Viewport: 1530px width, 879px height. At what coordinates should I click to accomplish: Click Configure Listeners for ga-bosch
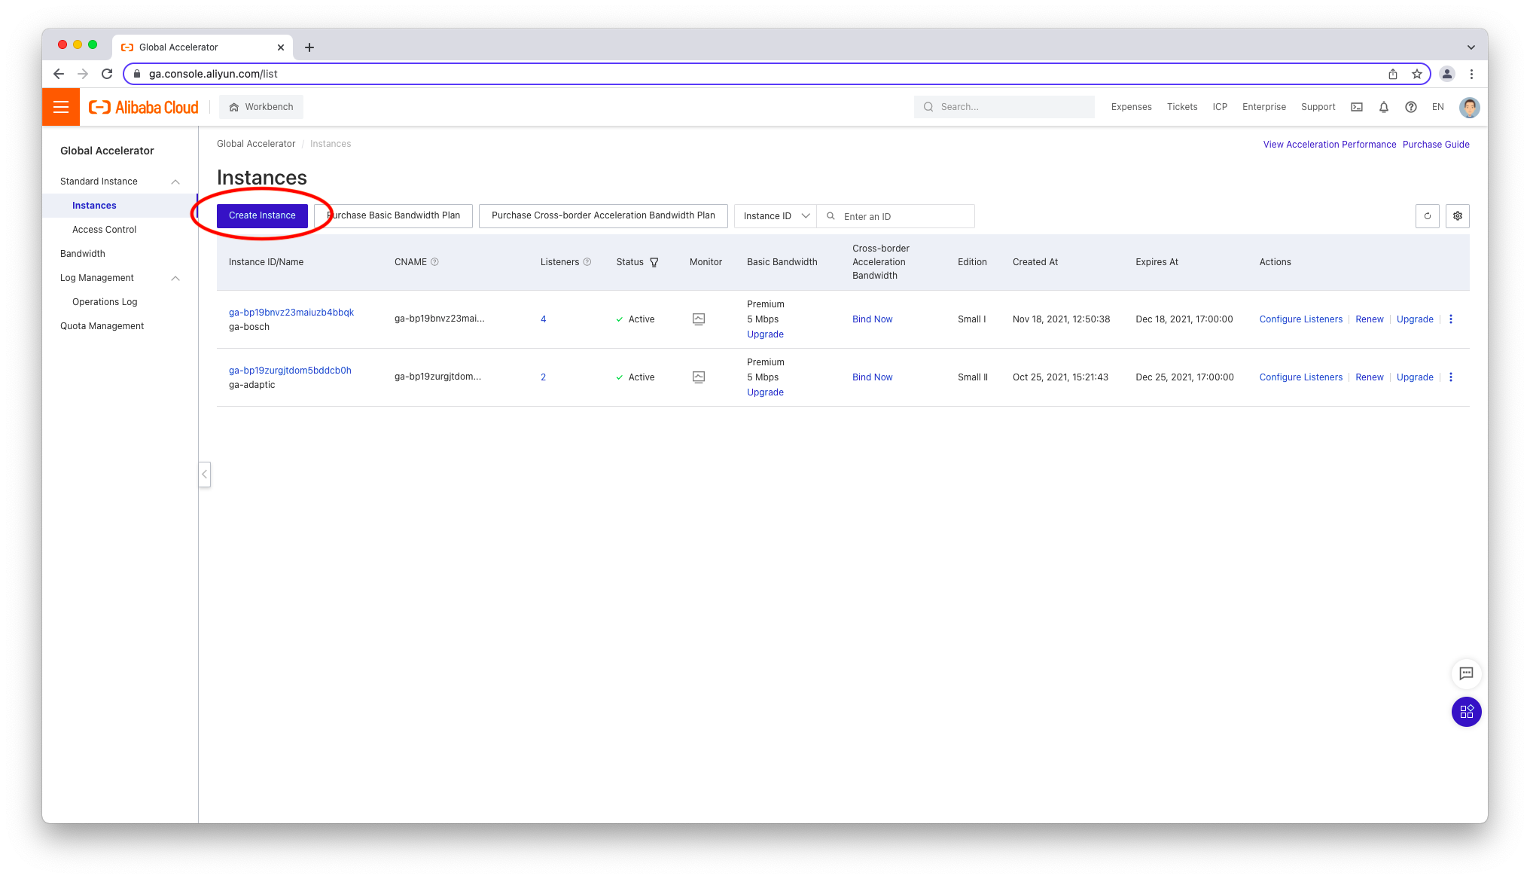pyautogui.click(x=1300, y=319)
